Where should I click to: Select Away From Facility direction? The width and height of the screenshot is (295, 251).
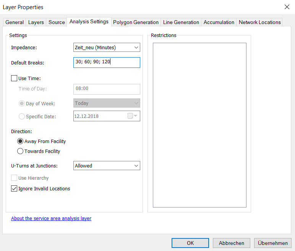(x=21, y=141)
